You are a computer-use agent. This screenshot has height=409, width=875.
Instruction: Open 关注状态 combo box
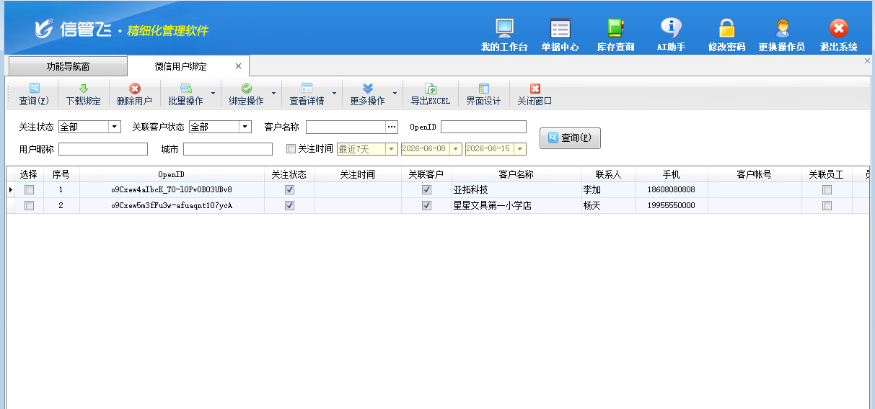[89, 127]
